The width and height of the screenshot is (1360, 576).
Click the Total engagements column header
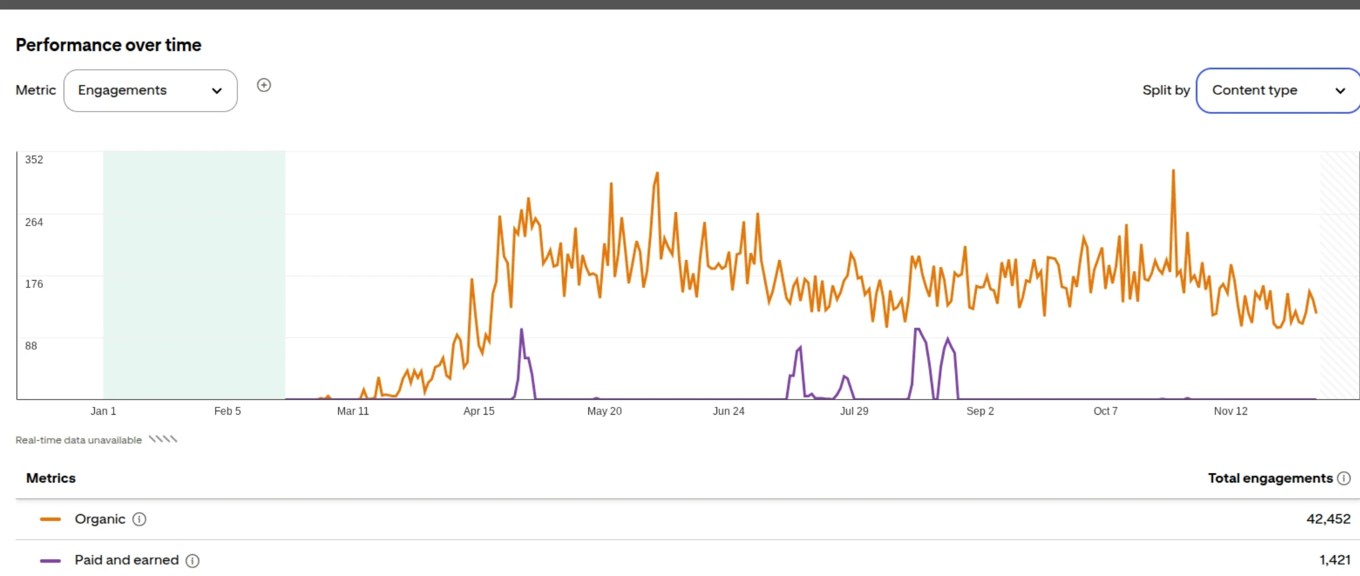[1270, 478]
